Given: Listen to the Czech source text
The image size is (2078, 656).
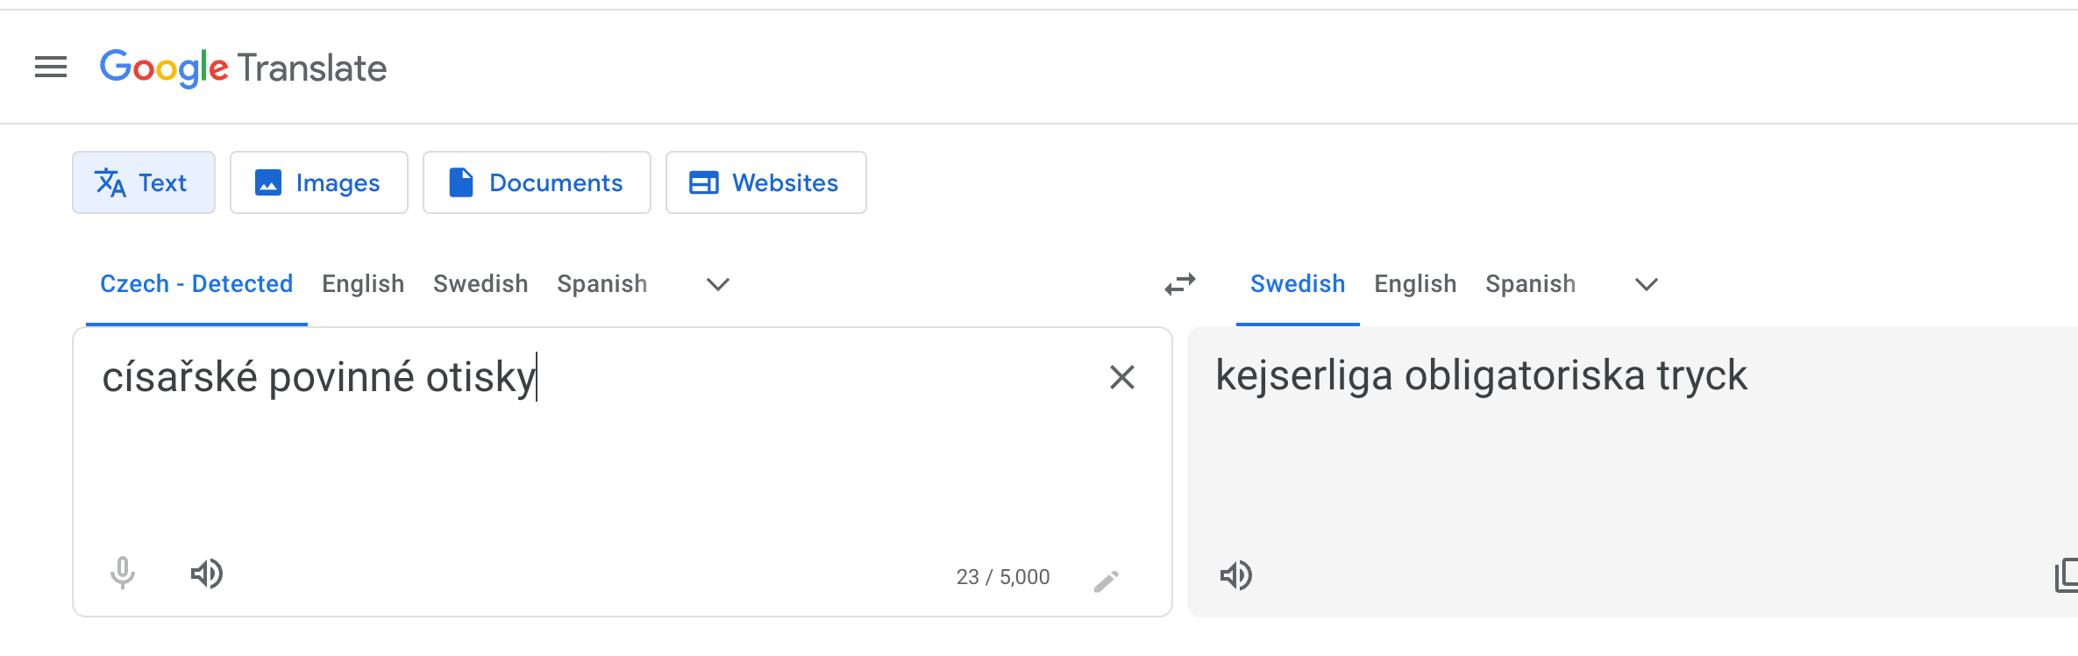Looking at the screenshot, I should coord(207,574).
